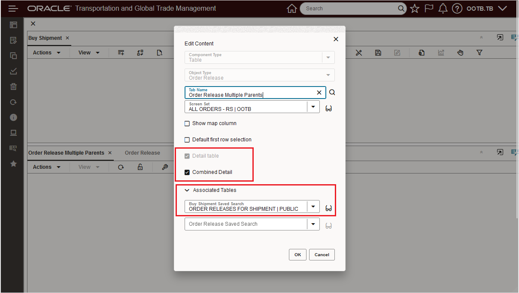Click hand icon in Buy Shipment toolbar

(x=460, y=53)
